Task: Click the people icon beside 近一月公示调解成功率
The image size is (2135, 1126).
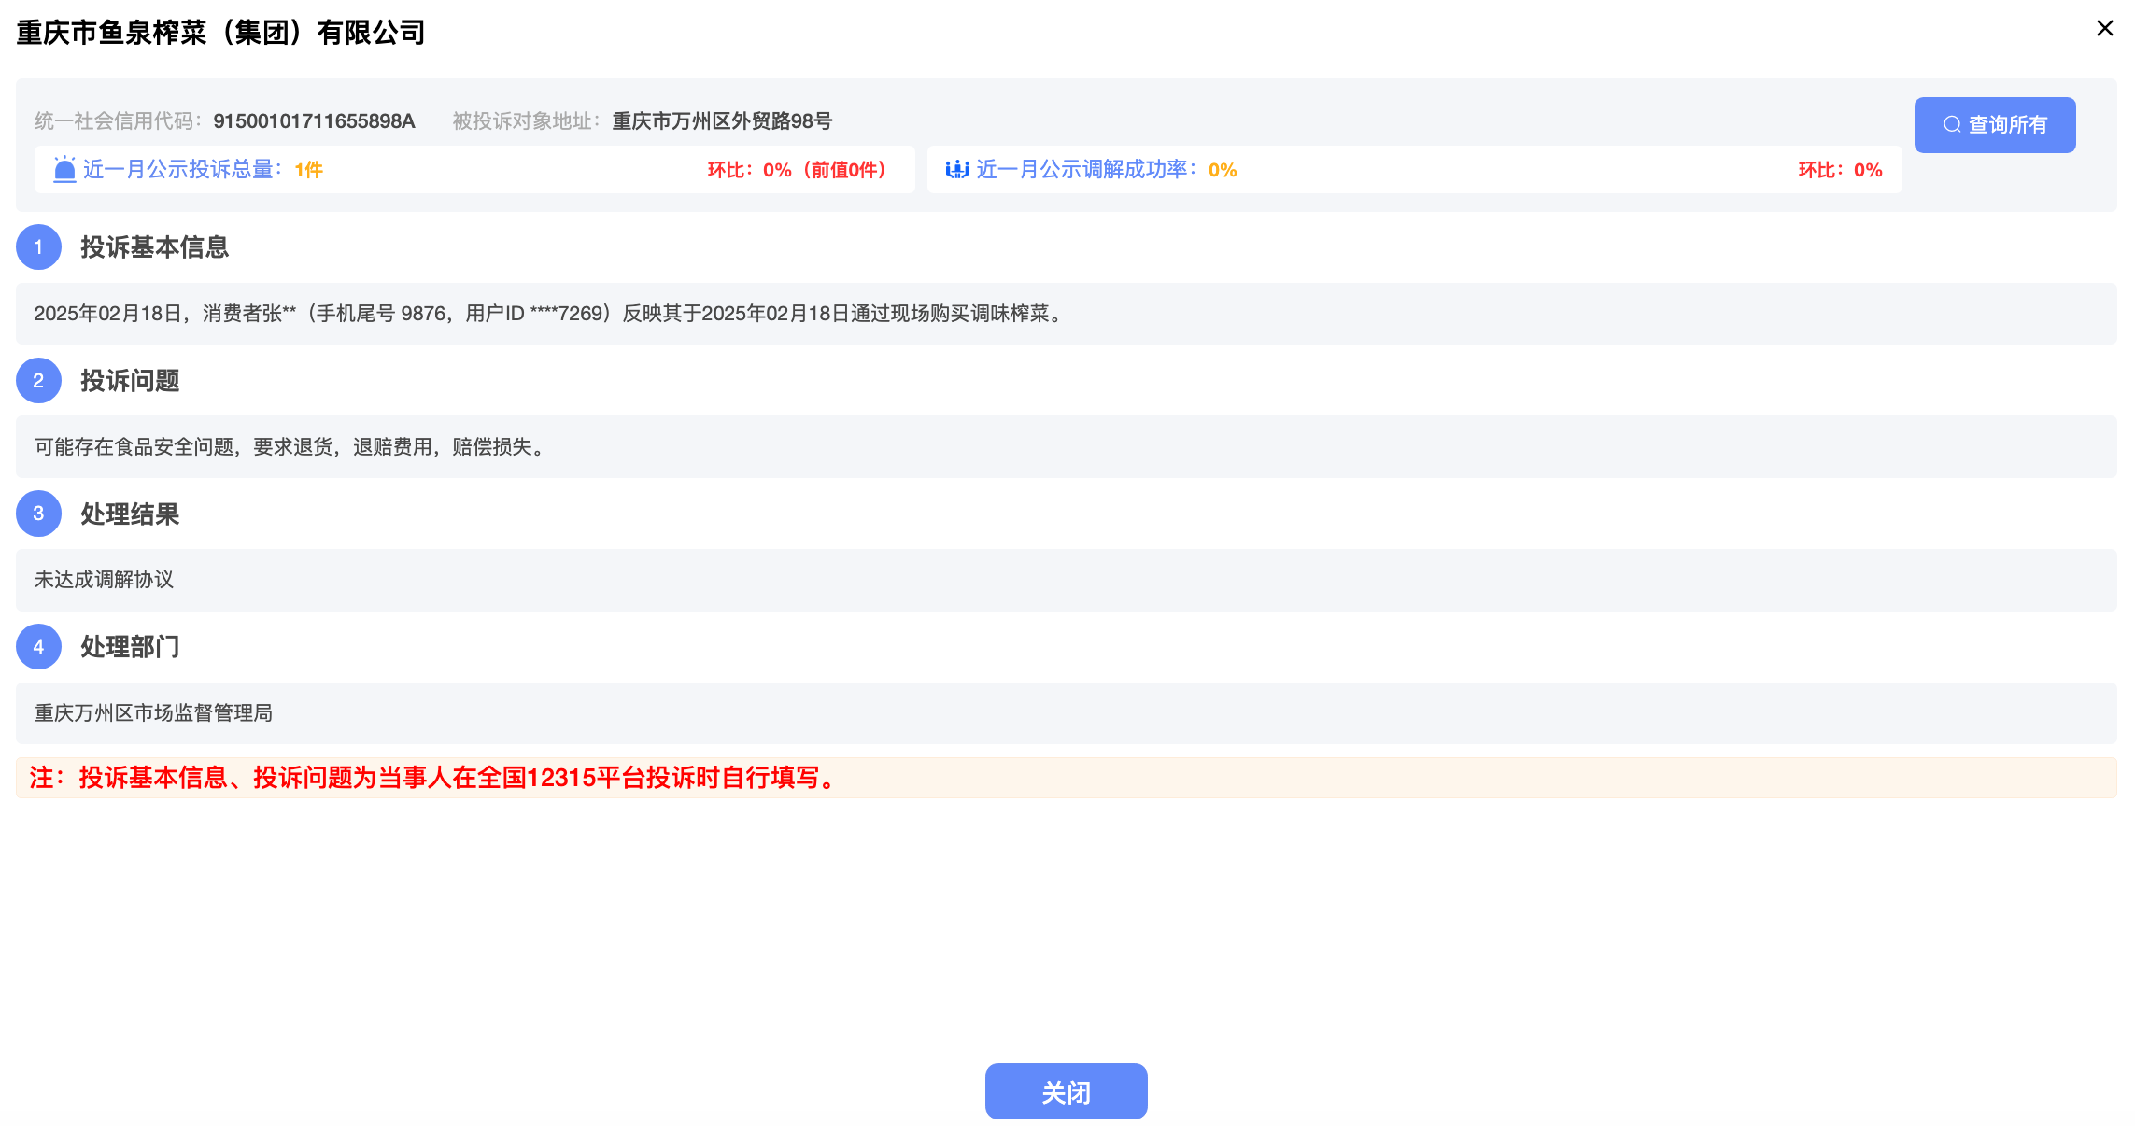Action: coord(957,169)
